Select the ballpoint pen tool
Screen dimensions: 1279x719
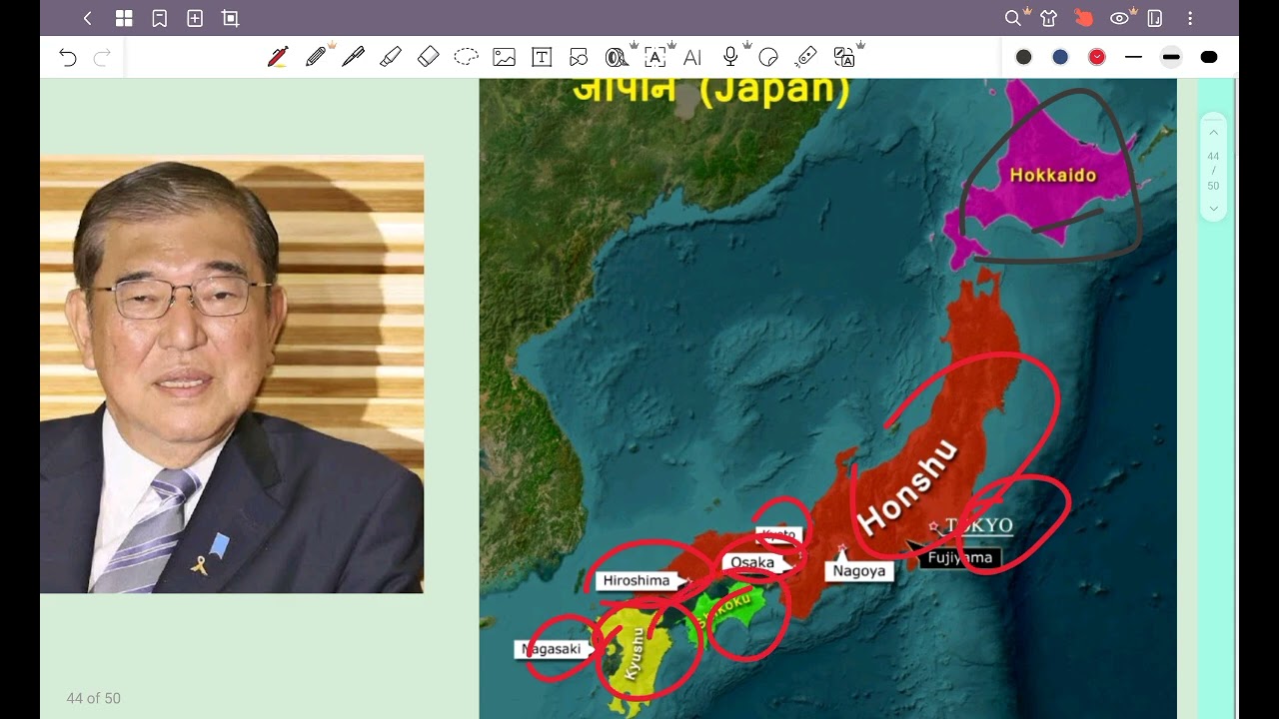(x=353, y=57)
